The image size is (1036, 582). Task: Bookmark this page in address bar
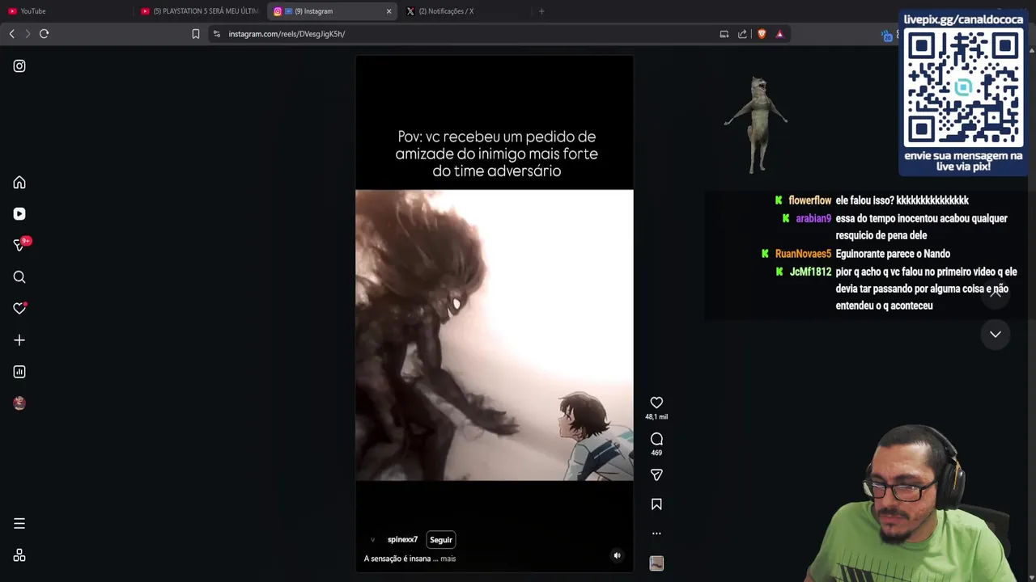(196, 34)
